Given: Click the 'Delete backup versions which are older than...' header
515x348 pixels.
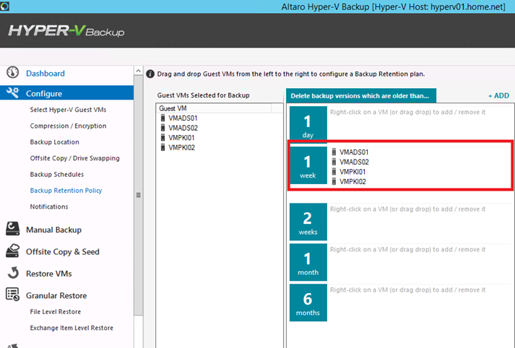Looking at the screenshot, I should point(361,95).
